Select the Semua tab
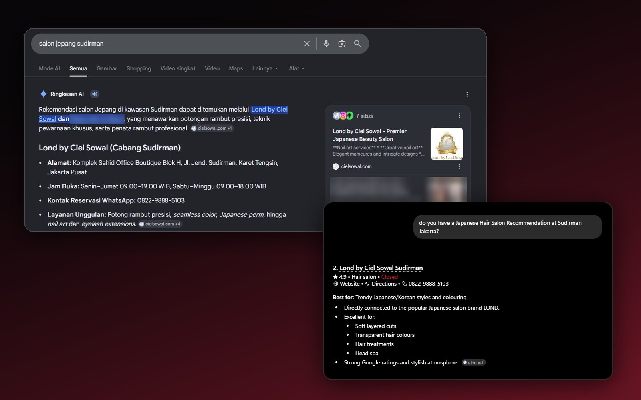This screenshot has height=400, width=641. 78,68
